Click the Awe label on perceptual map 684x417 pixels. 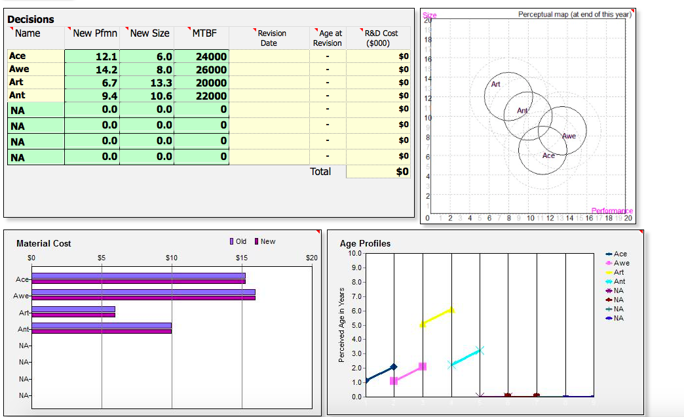coord(569,136)
